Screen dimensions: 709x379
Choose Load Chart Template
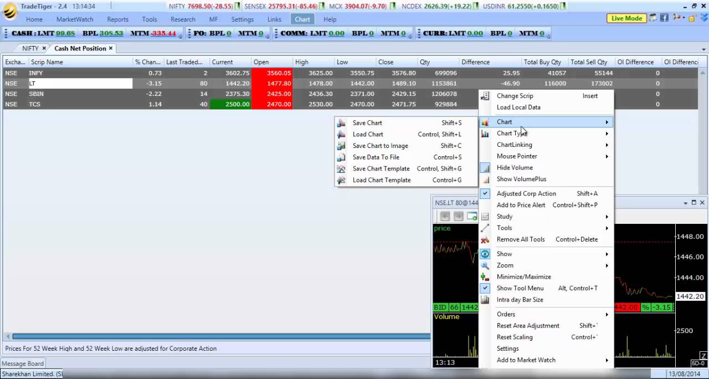pos(406,180)
